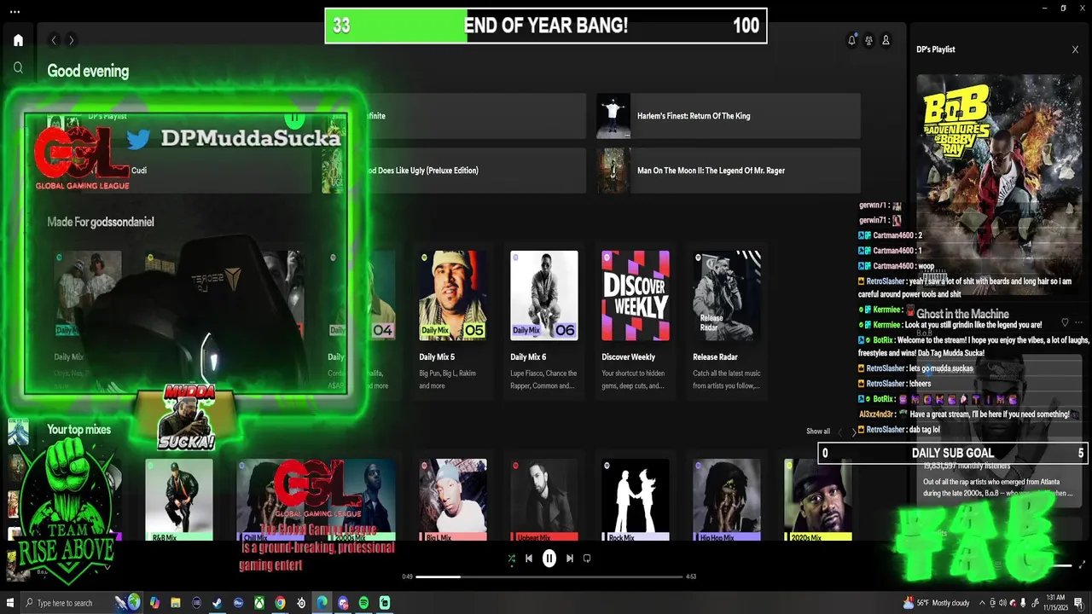Open the Big L Mix card
The height and width of the screenshot is (614, 1092).
(x=453, y=501)
